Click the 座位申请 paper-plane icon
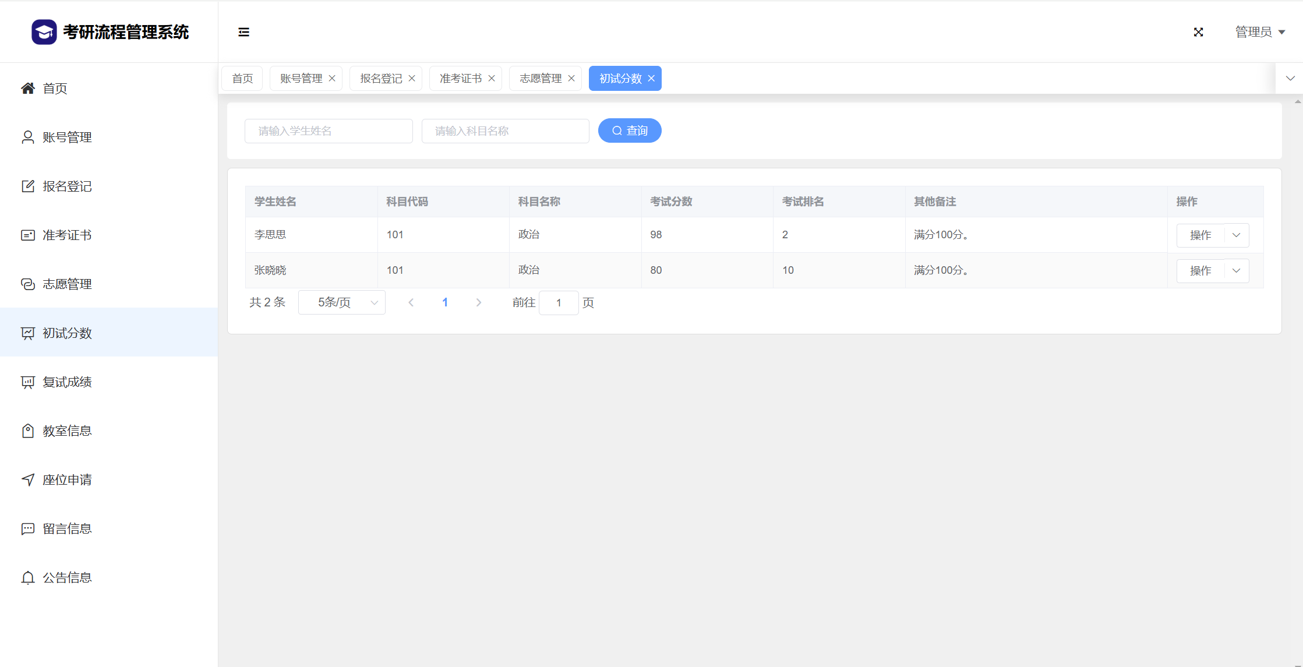1303x667 pixels. click(x=27, y=480)
